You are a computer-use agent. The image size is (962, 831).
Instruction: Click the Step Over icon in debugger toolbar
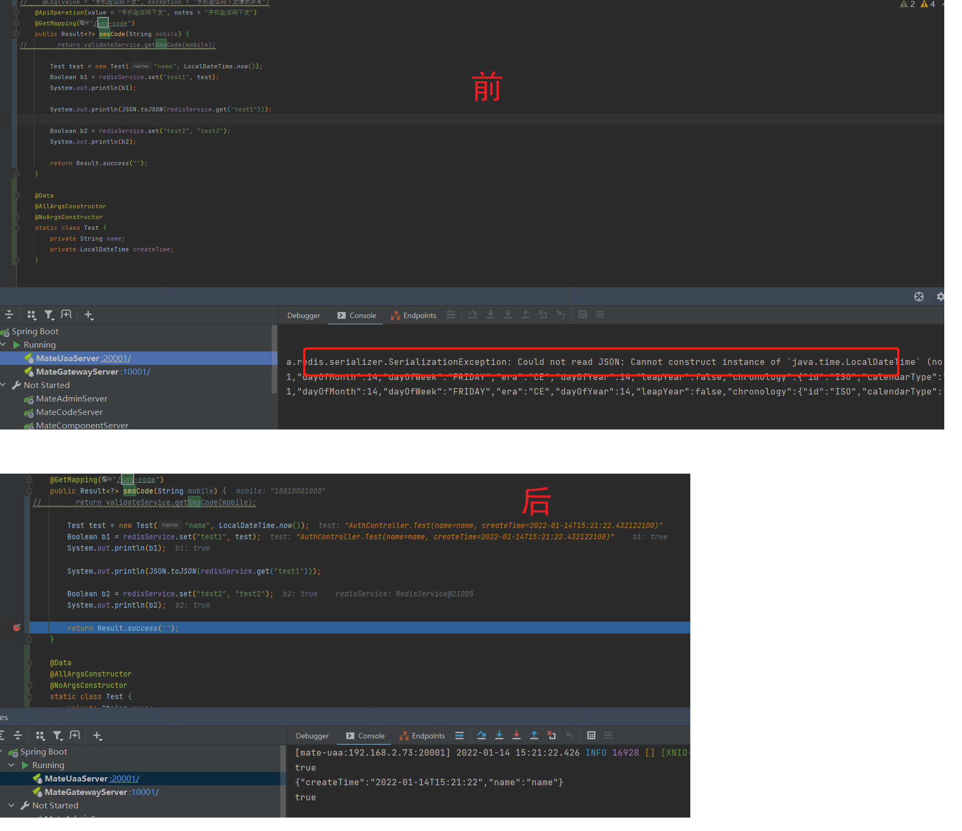[x=472, y=314]
